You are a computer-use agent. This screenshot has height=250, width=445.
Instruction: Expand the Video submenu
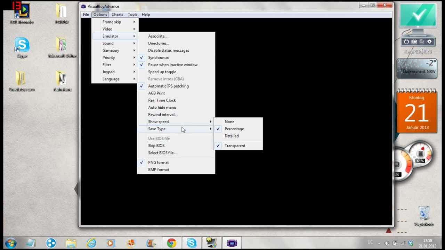click(115, 29)
